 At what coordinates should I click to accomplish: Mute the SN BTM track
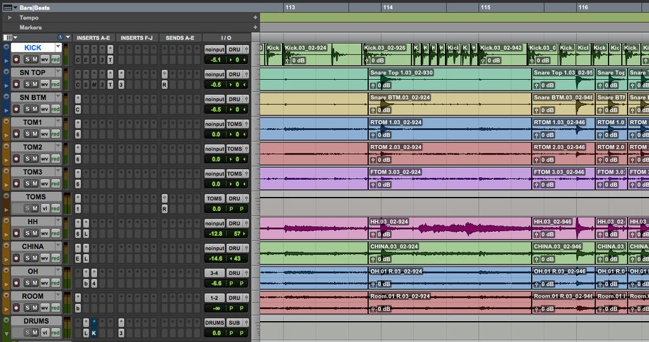tap(35, 109)
